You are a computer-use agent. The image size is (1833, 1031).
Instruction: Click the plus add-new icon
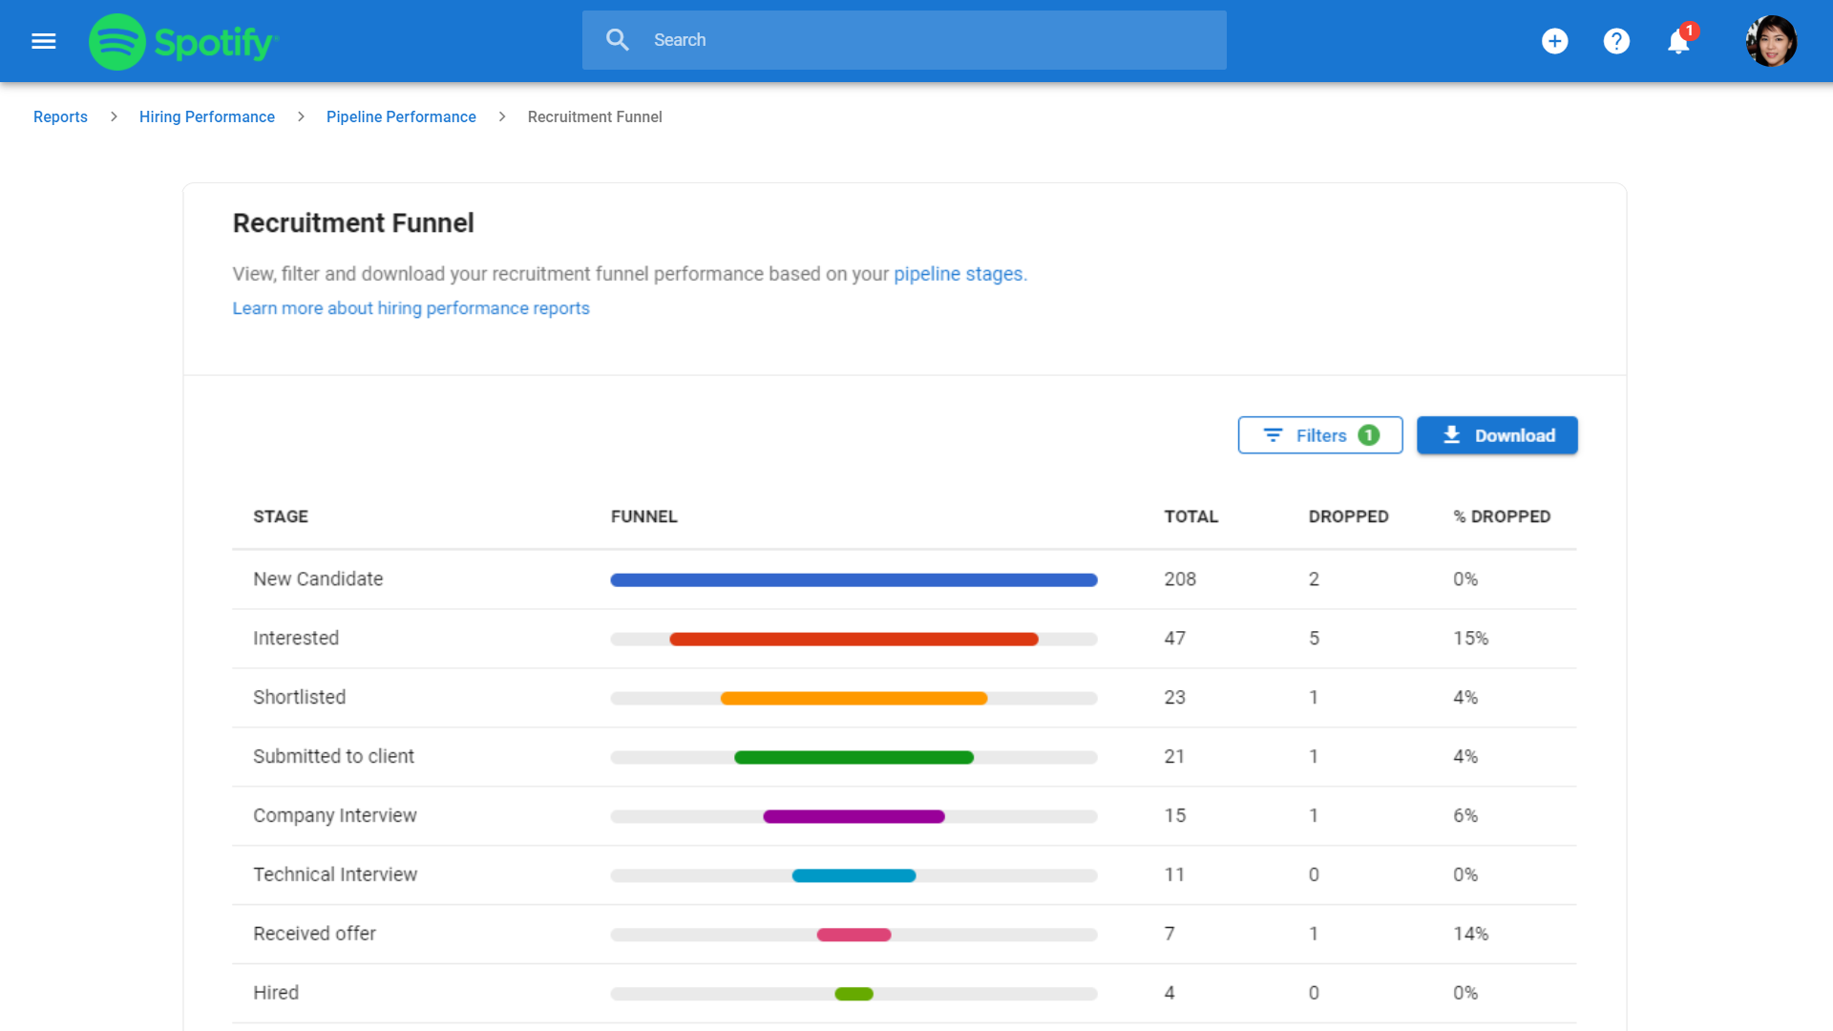[x=1554, y=41]
